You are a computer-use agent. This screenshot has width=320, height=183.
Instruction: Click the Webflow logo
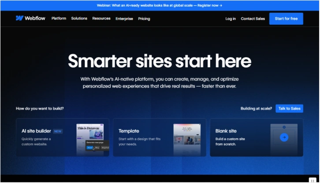[x=30, y=18]
